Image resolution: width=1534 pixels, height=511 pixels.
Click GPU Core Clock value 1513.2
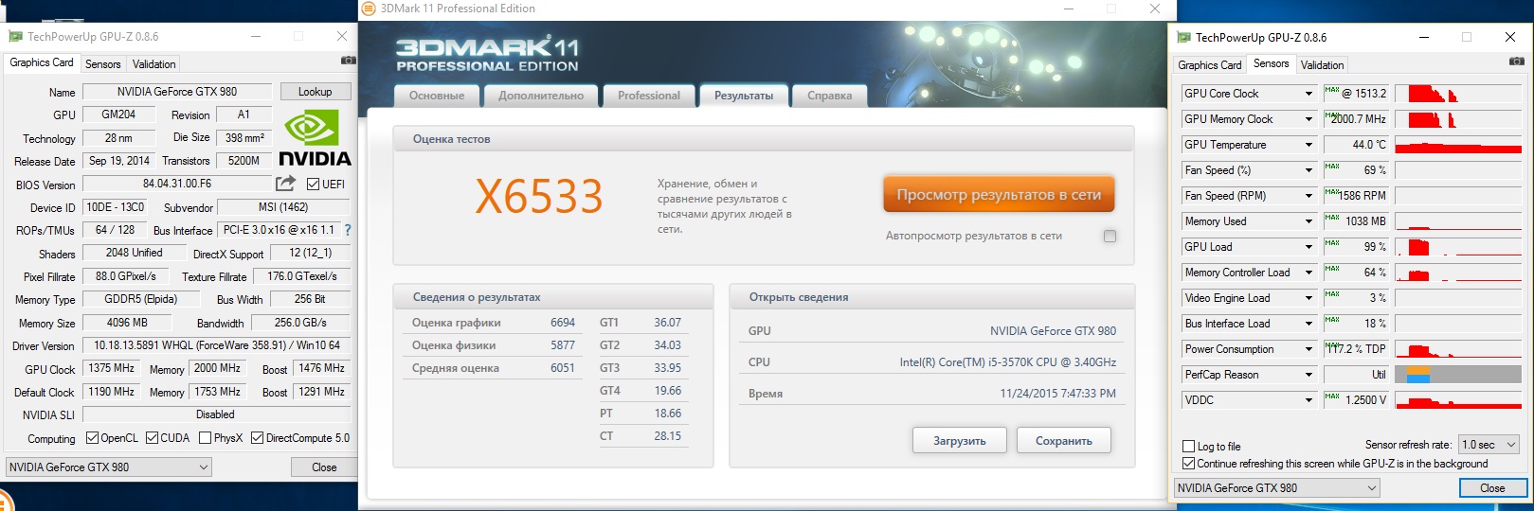click(1357, 94)
